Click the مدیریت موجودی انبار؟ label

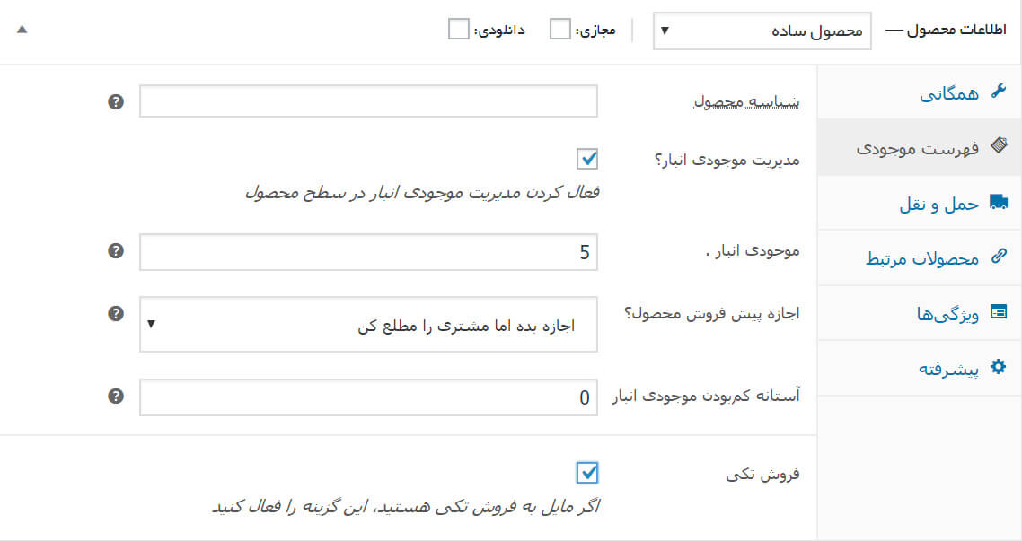[x=727, y=160]
